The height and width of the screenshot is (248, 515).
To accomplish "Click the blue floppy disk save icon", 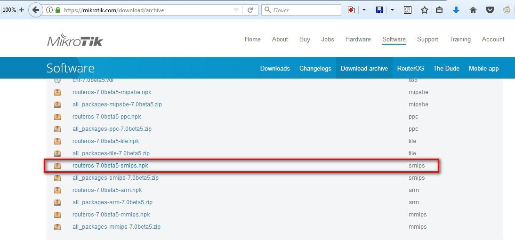I will [379, 10].
